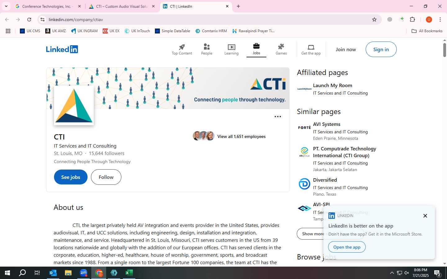Click the Sign in button
The image size is (447, 279).
tap(381, 49)
